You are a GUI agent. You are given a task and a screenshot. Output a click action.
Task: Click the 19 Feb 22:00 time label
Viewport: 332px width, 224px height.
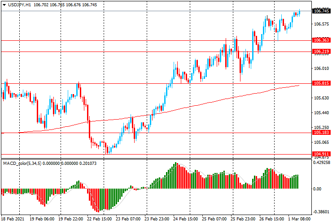[71, 219]
